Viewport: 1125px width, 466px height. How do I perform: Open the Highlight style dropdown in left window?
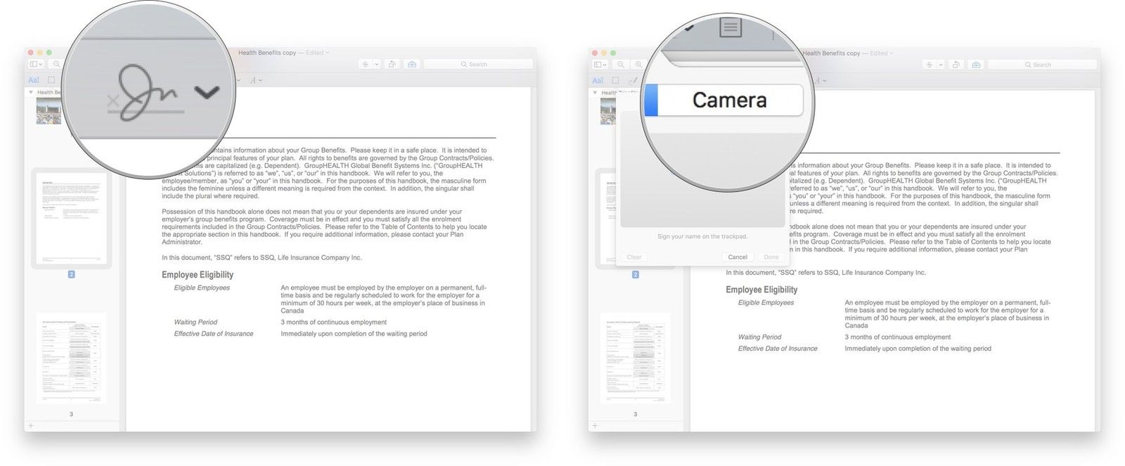[x=376, y=64]
